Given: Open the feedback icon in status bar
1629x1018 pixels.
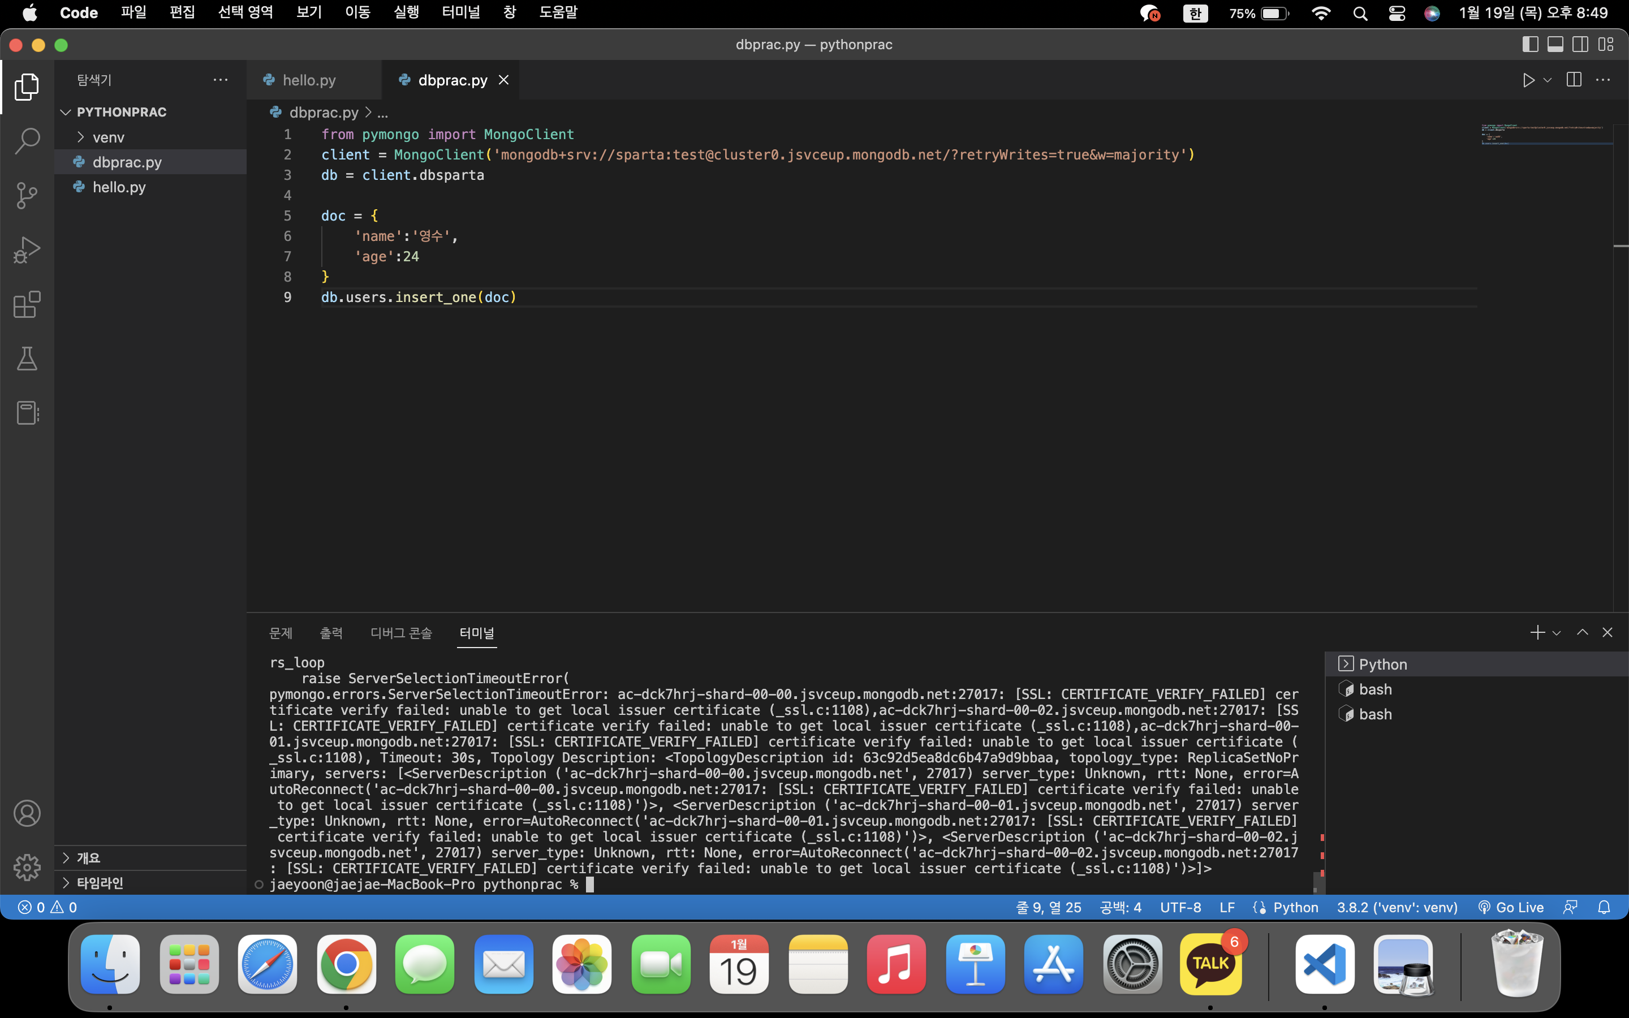Looking at the screenshot, I should point(1570,908).
